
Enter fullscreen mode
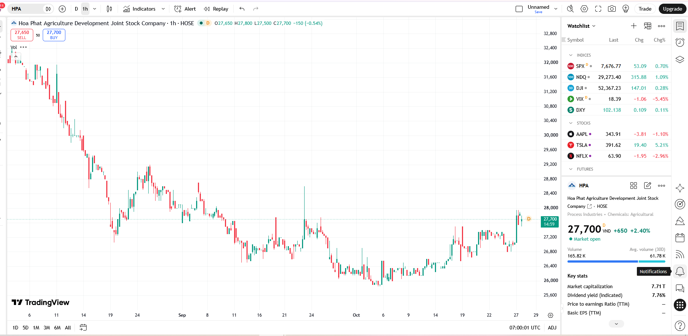coord(598,9)
